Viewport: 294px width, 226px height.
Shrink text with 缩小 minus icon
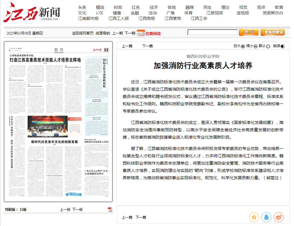255,46
